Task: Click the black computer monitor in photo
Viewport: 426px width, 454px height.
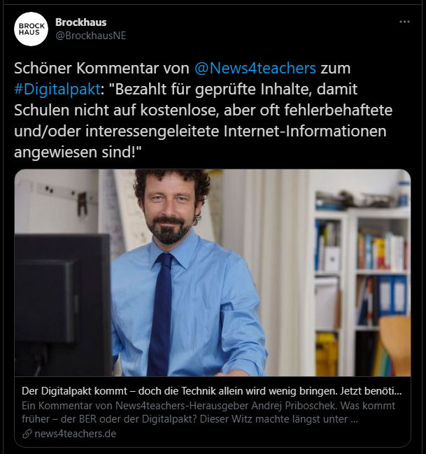Action: coord(63,304)
